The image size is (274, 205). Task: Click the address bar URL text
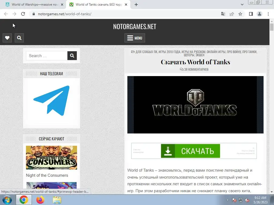tap(65, 14)
